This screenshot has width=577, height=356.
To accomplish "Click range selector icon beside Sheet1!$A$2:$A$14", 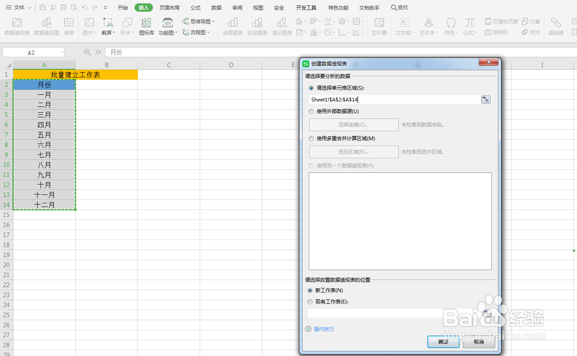I will coord(485,99).
